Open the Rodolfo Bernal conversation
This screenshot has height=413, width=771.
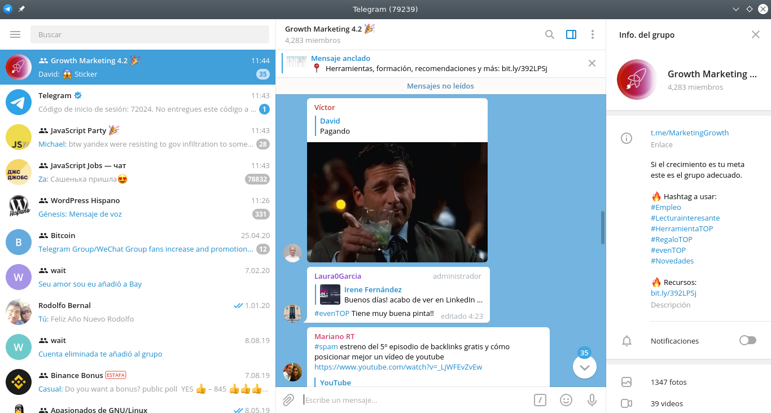tap(138, 312)
